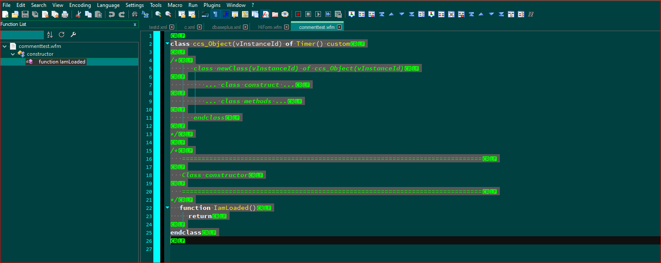Viewport: 661px width, 263px height.
Task: Toggle synchronized horizontal scrolling
Action: (192, 14)
